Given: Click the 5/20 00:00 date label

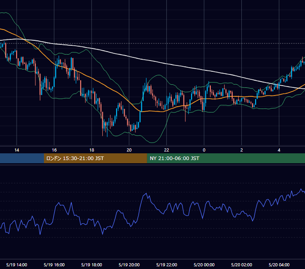Looking at the screenshot, I should click(204, 265).
